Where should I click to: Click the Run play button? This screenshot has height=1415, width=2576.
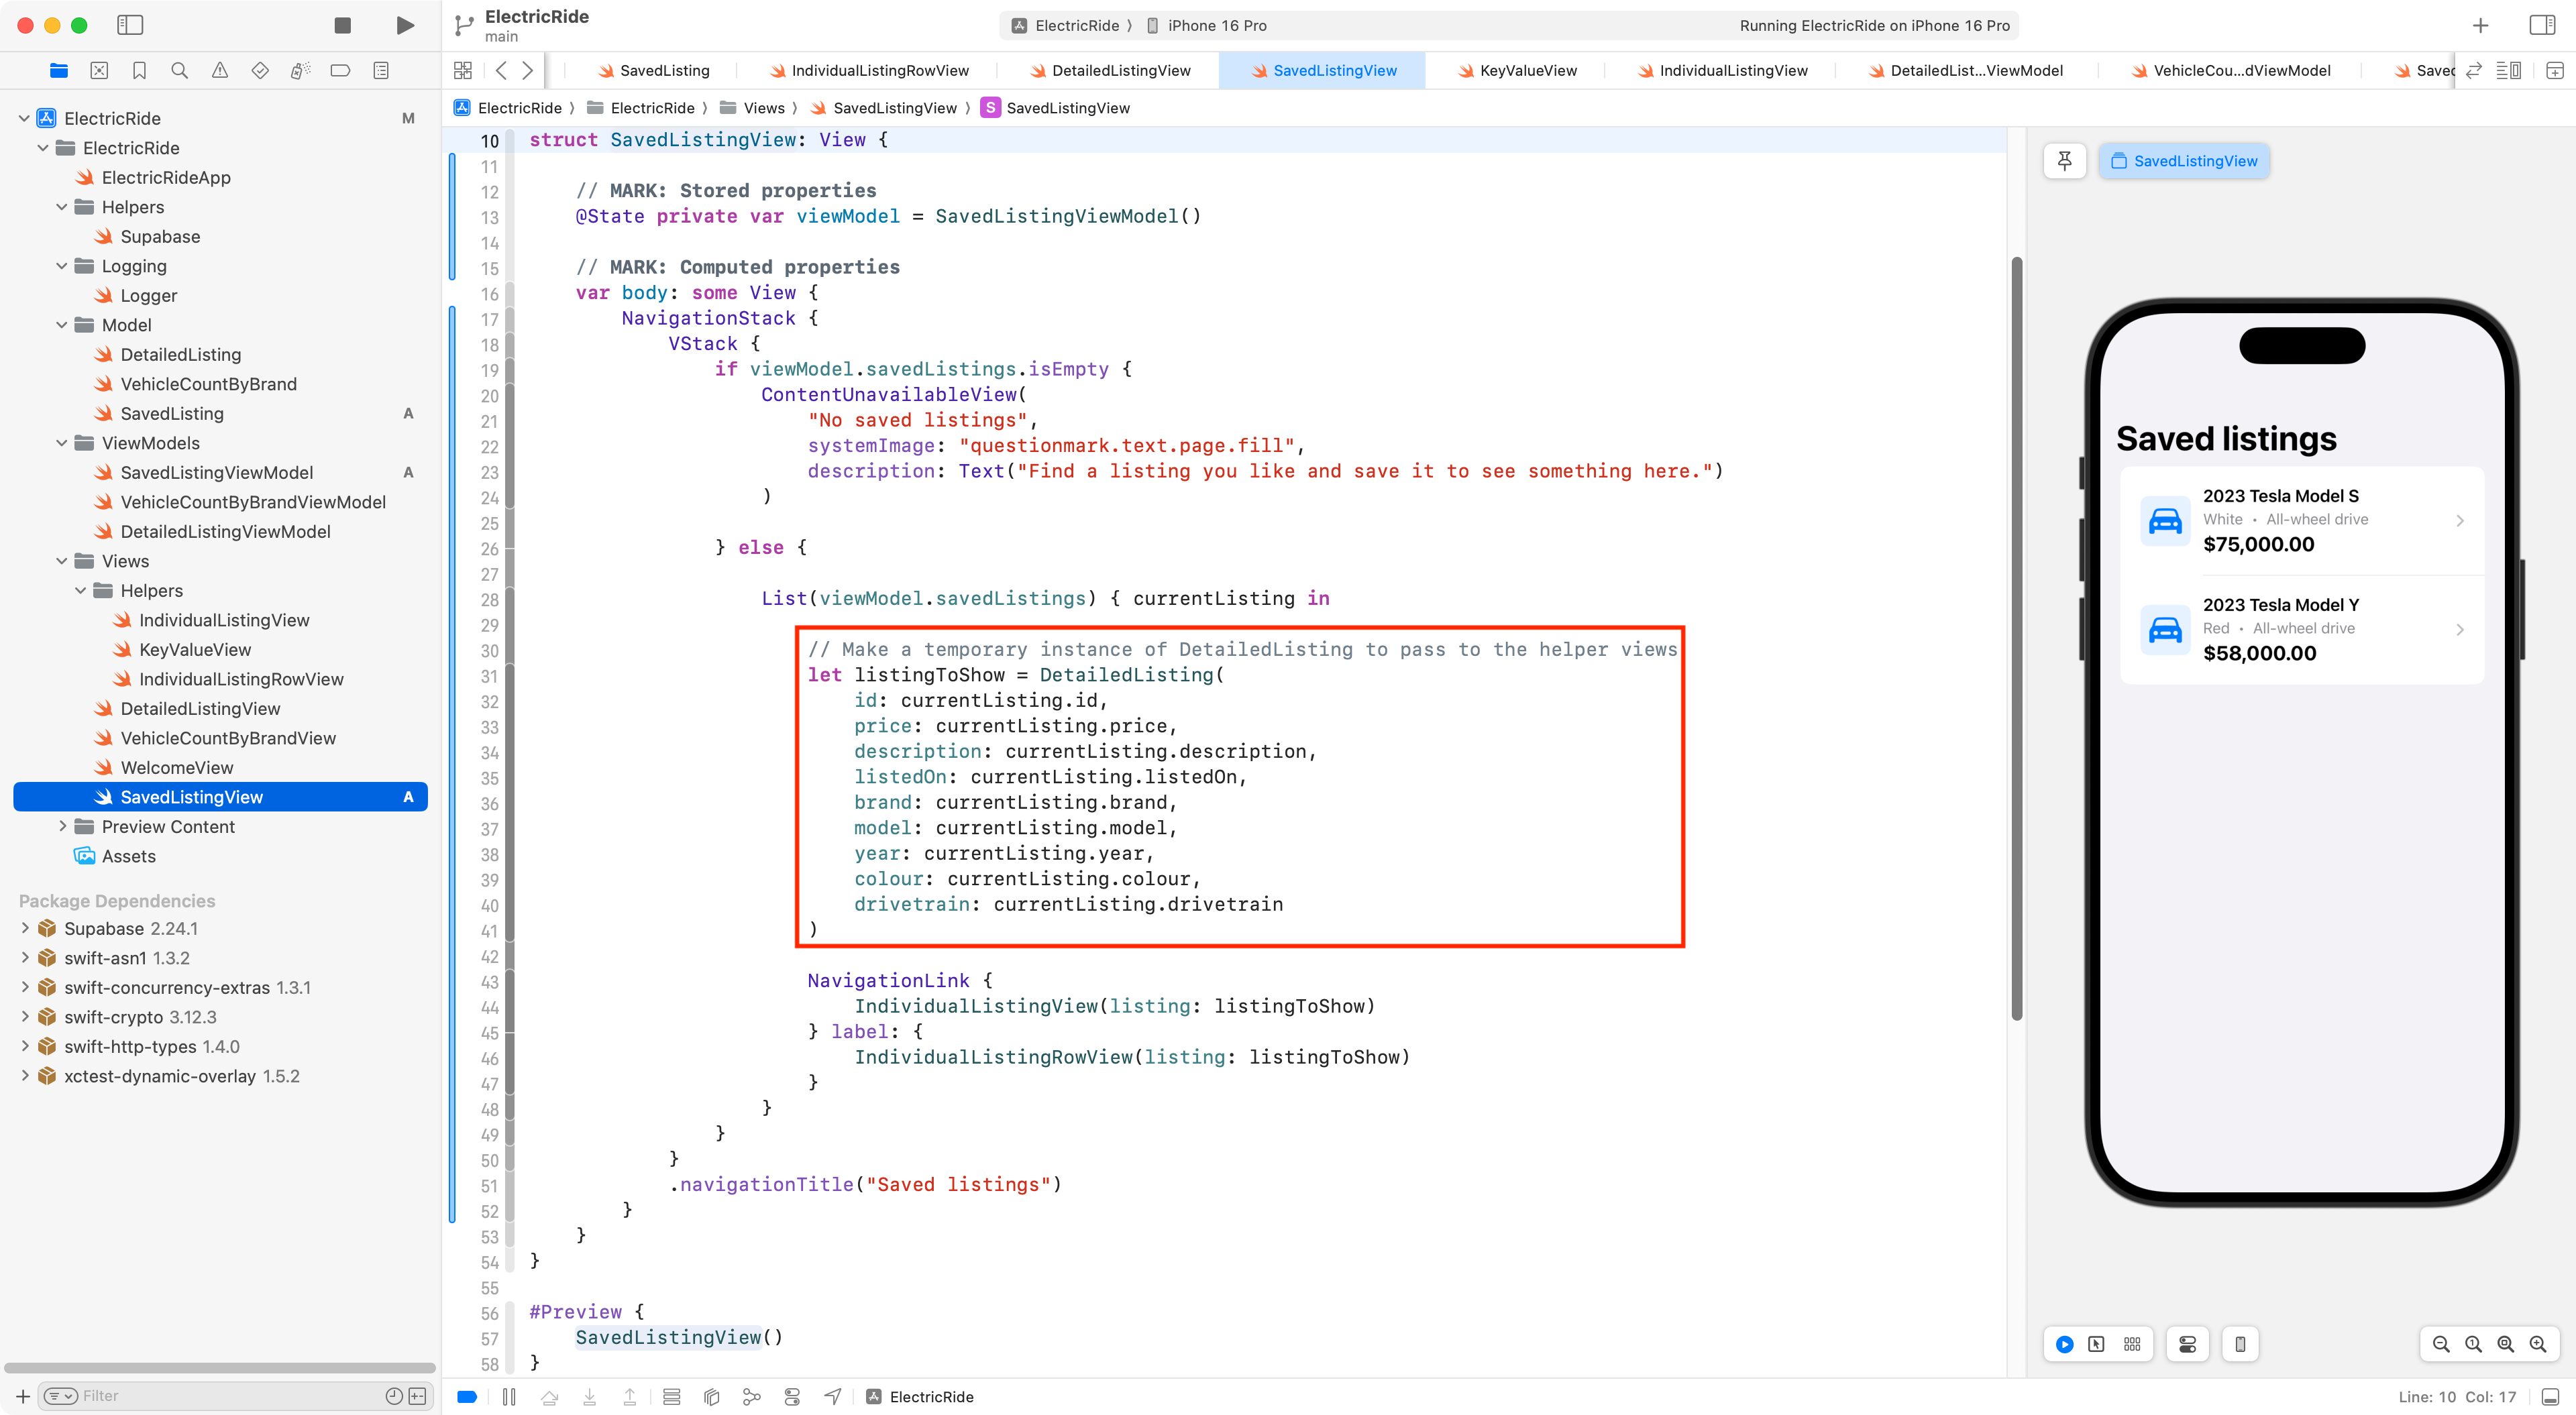coord(405,25)
